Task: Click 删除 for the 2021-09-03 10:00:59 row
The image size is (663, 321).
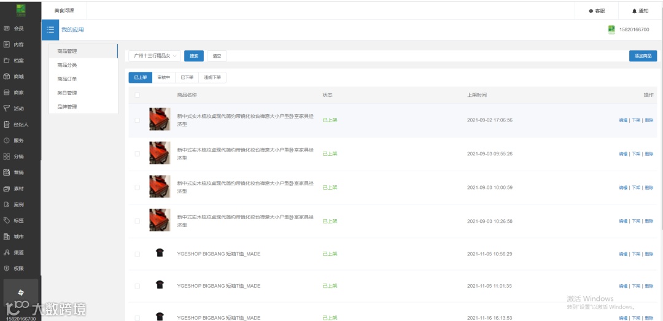Action: coord(649,187)
